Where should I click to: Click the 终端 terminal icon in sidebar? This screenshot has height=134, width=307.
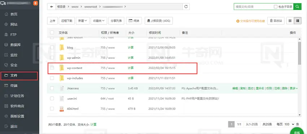click(6, 86)
